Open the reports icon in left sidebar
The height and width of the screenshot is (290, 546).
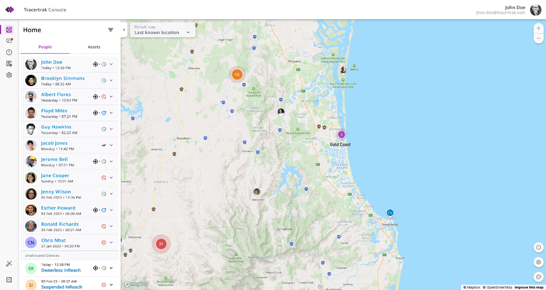pyautogui.click(x=9, y=64)
